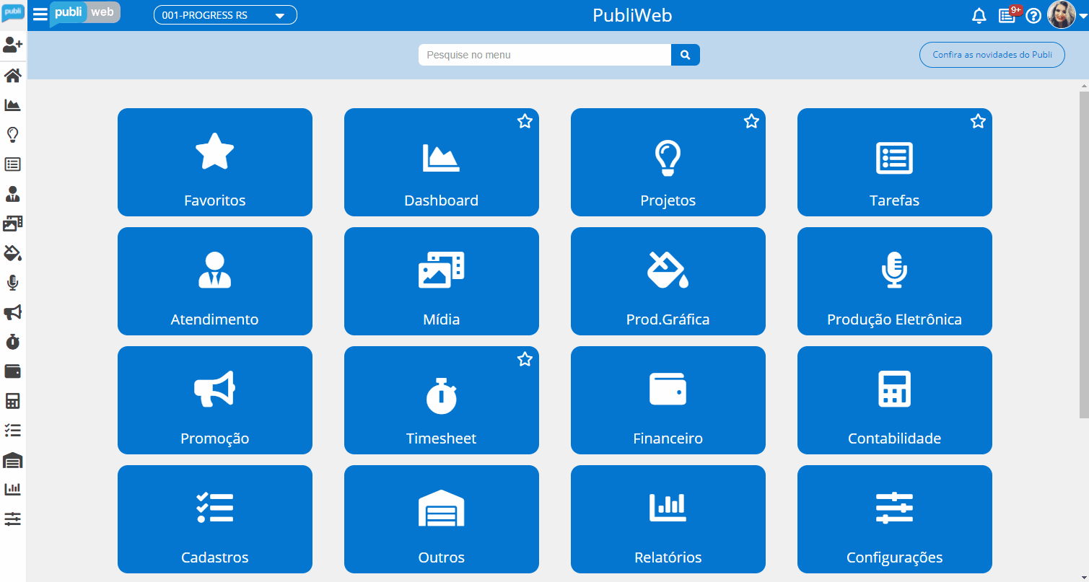Image resolution: width=1089 pixels, height=582 pixels.
Task: Open Prod.Gráfica from sidebar paint bucket icon
Action: pos(12,253)
